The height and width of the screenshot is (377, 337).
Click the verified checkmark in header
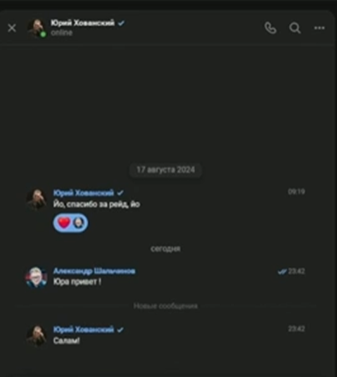click(x=121, y=23)
